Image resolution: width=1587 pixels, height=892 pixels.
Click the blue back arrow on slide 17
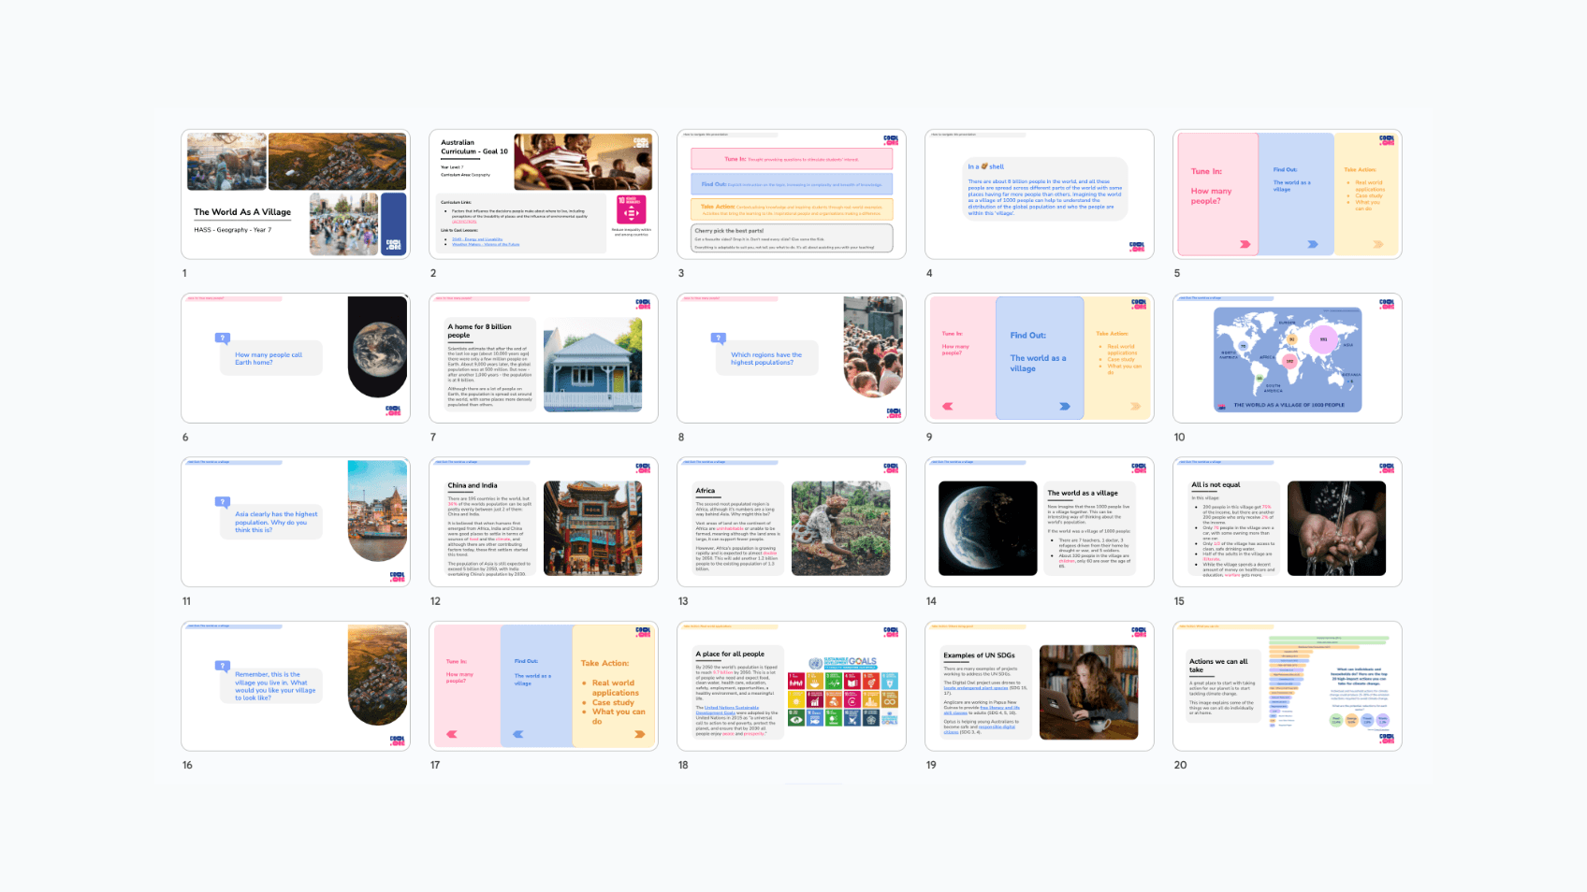coord(518,734)
